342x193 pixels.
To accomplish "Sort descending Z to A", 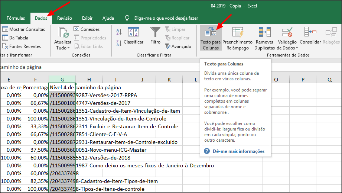I will point(119,43).
